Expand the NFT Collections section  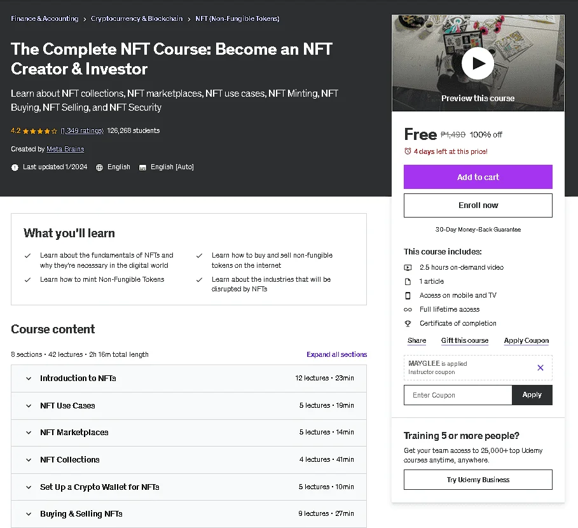189,460
